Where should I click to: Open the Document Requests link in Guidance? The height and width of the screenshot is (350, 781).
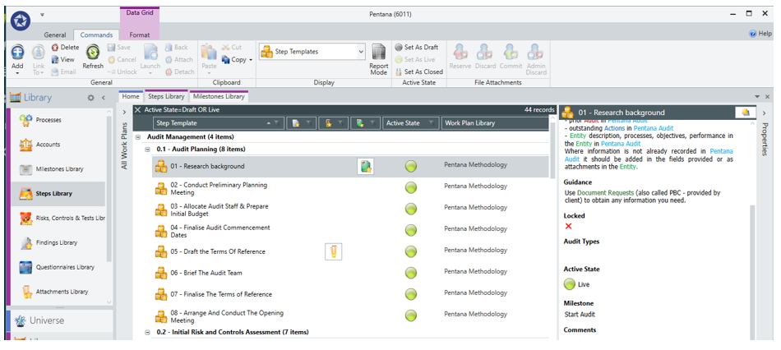(606, 193)
